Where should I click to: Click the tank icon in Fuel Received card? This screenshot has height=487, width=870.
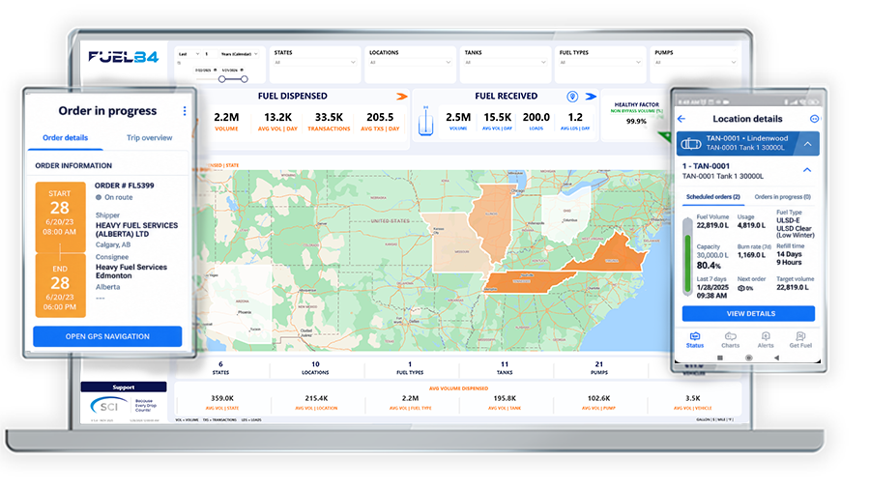(x=425, y=121)
